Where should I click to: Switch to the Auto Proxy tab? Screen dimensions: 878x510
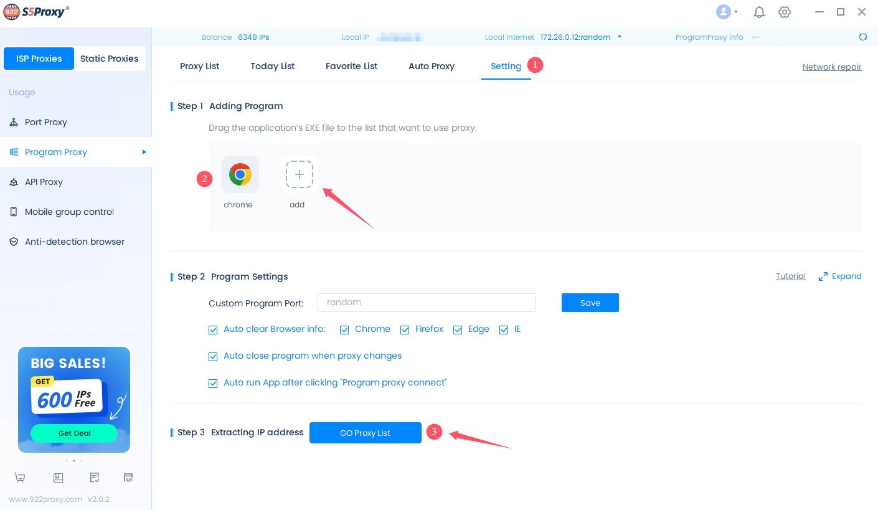click(431, 66)
